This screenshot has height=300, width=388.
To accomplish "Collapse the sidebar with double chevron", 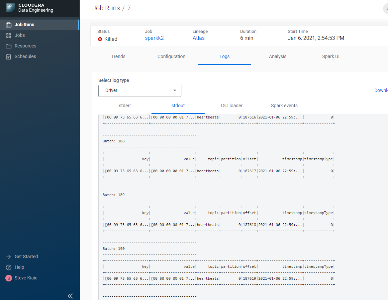I will click(x=70, y=296).
